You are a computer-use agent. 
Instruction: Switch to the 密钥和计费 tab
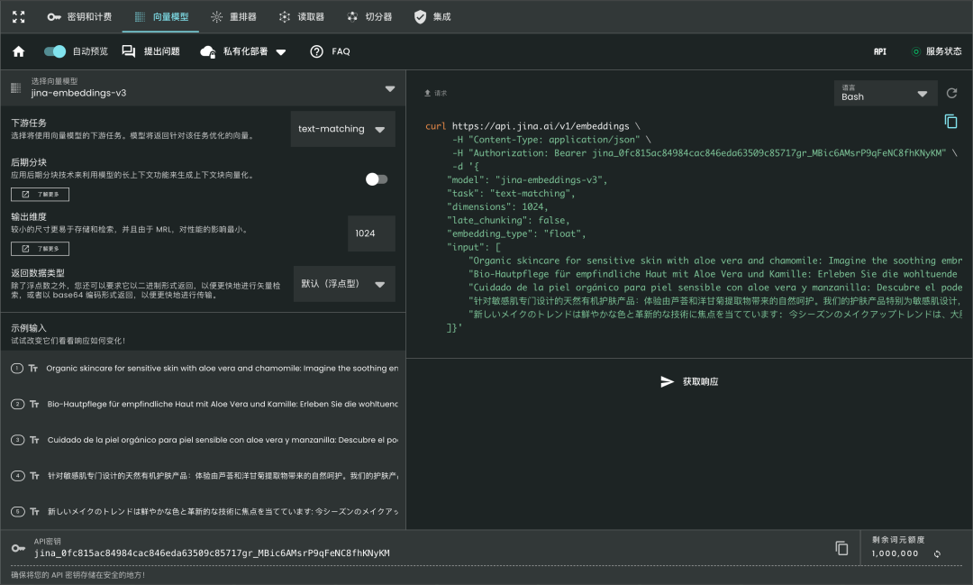click(x=80, y=17)
